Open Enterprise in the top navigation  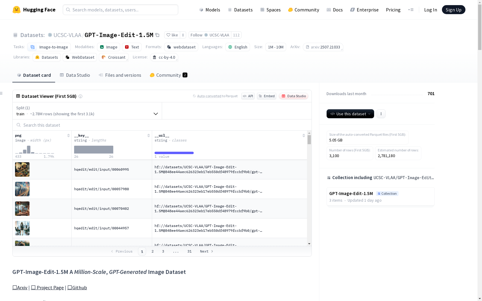coord(365,10)
